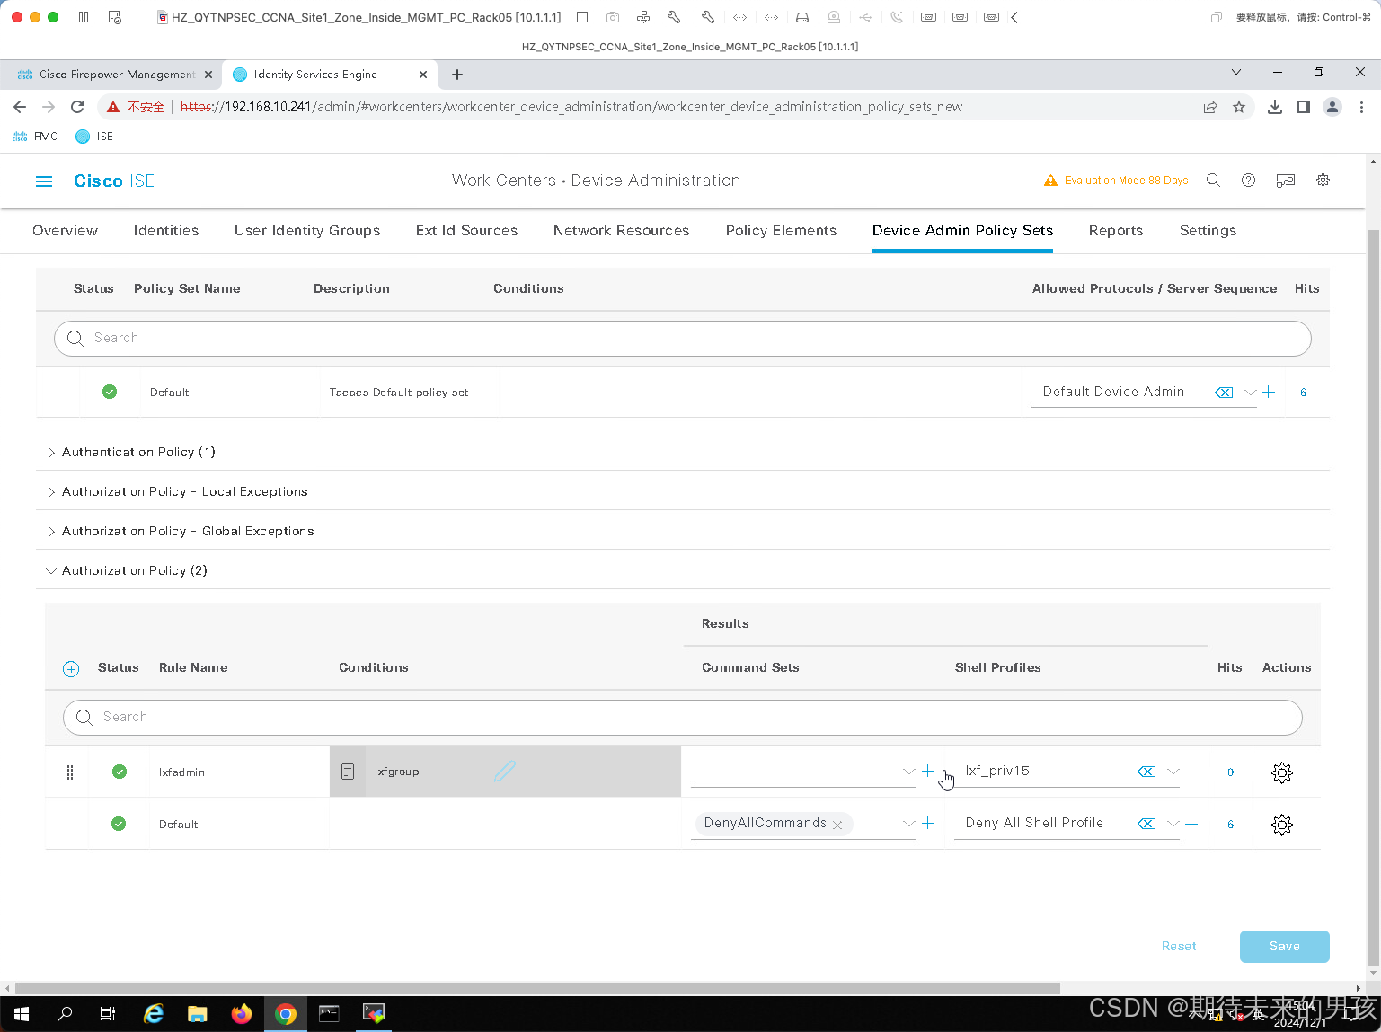Add a new authorization rule with circled plus

point(71,669)
